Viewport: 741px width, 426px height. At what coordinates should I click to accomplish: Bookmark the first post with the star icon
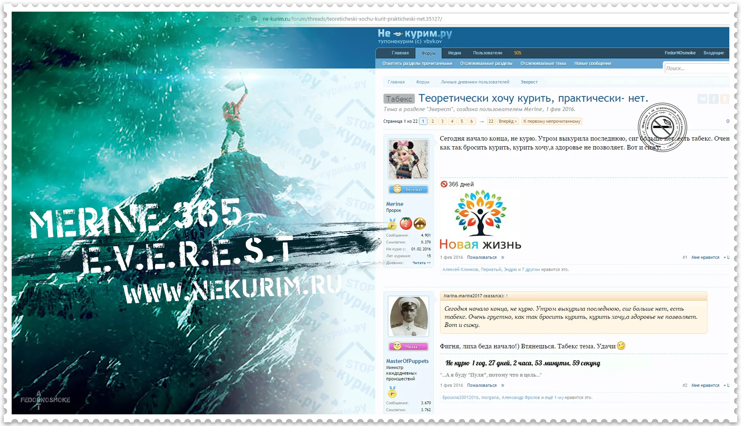point(502,257)
